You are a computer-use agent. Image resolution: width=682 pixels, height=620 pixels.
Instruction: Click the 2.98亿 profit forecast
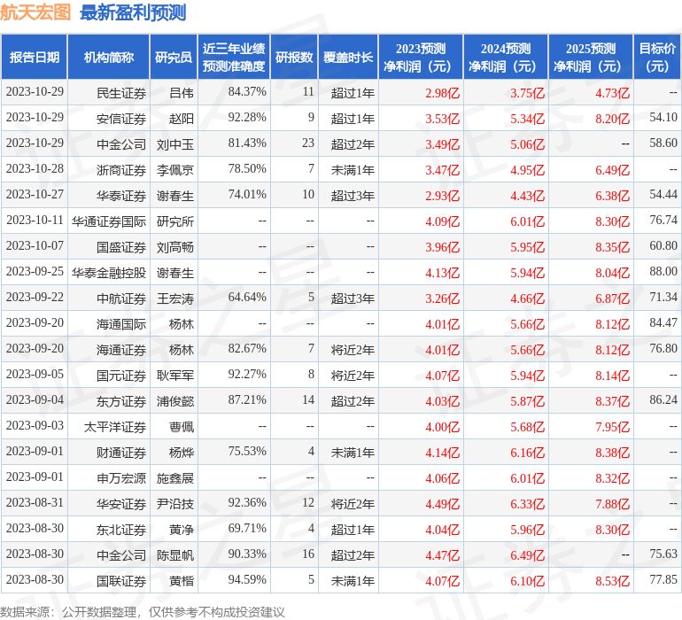point(442,93)
